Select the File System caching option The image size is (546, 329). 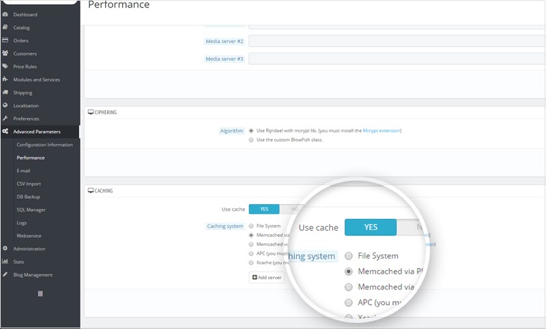[252, 226]
